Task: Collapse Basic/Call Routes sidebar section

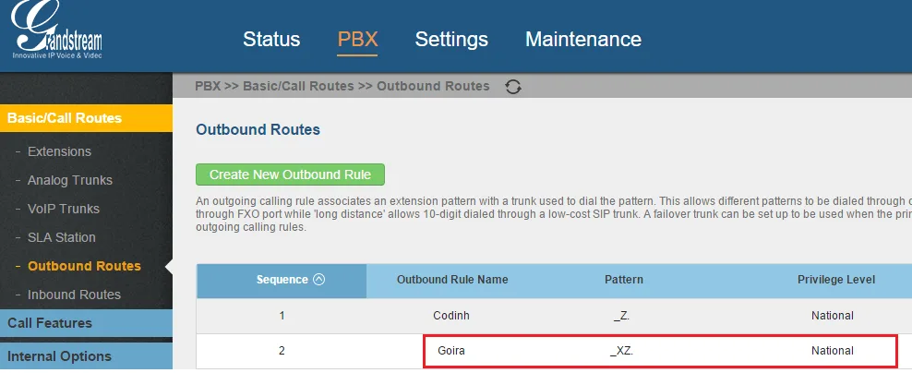Action: (x=65, y=118)
